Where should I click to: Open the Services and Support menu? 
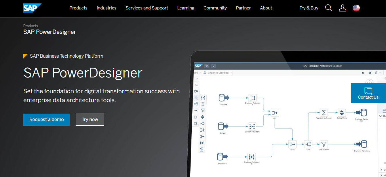(x=147, y=8)
